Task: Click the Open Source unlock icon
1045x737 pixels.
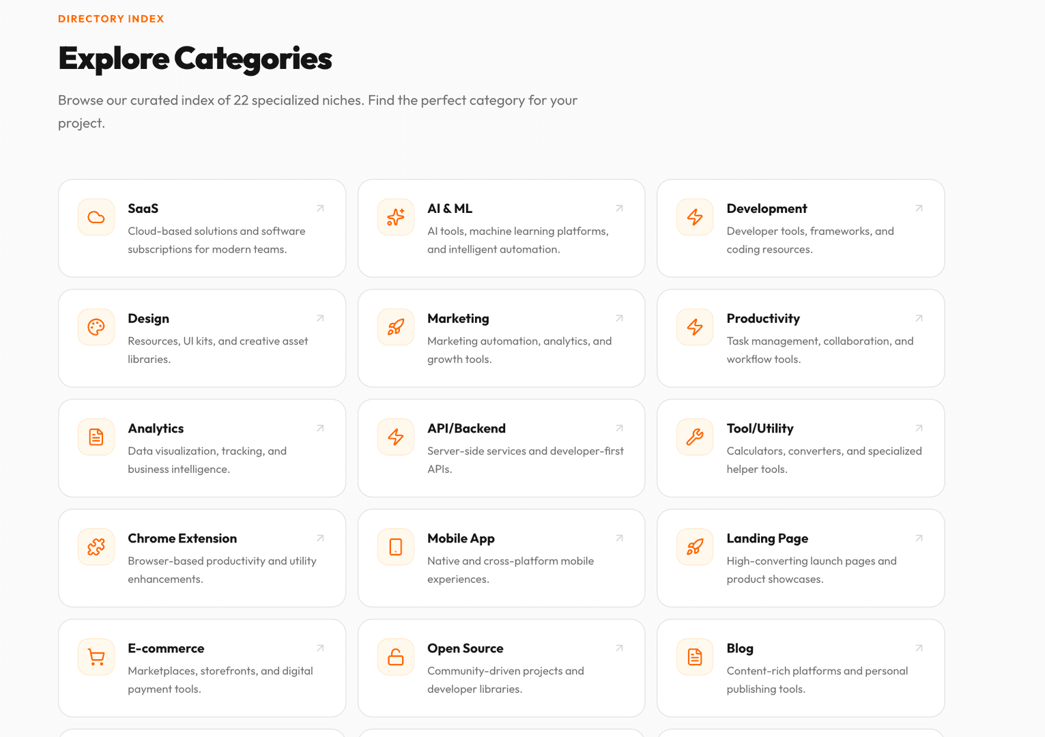Action: pyautogui.click(x=396, y=656)
